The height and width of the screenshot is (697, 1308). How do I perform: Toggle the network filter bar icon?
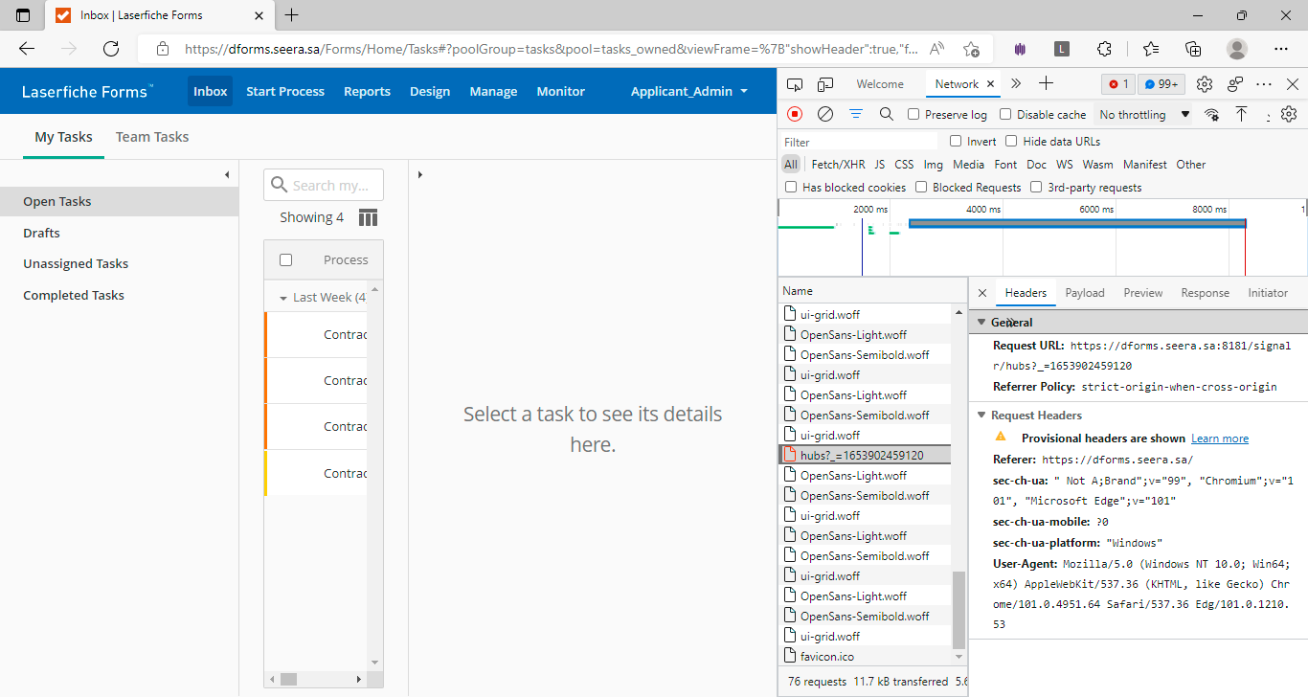pyautogui.click(x=856, y=114)
